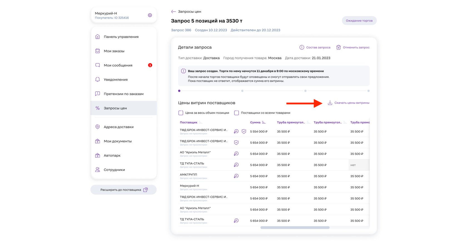Click the Расширить до поставщика button
Image resolution: width=467 pixels, height=245 pixels.
click(124, 190)
